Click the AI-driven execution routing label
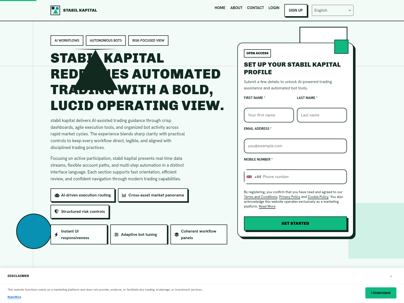 coord(86,195)
